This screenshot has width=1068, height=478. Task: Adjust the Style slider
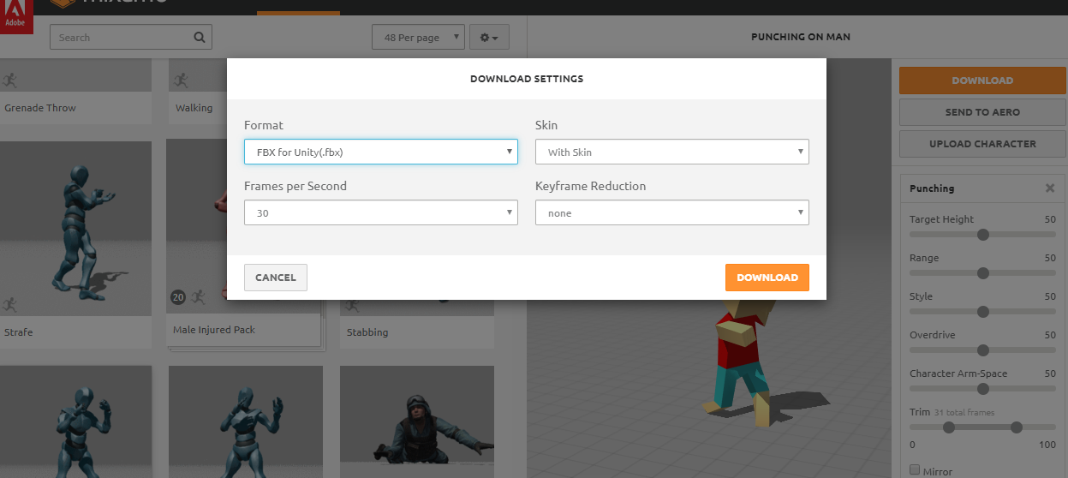[983, 312]
